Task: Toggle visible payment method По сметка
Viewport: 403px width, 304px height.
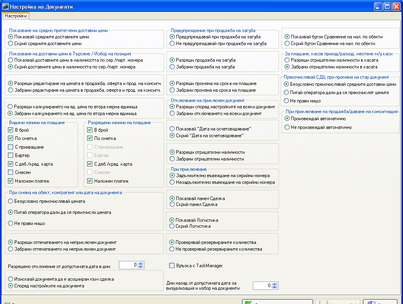Action: pyautogui.click(x=11, y=138)
